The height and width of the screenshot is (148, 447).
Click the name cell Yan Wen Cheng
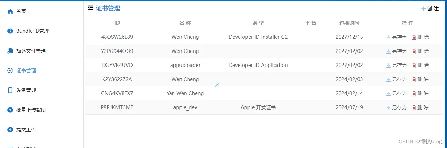pyautogui.click(x=185, y=93)
